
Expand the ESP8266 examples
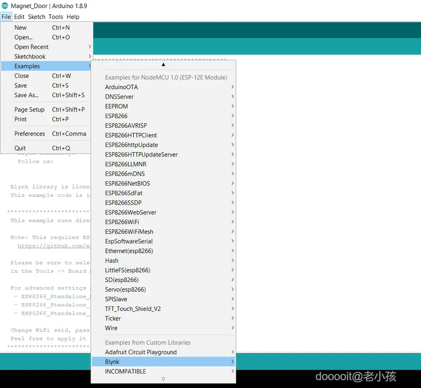coord(163,116)
